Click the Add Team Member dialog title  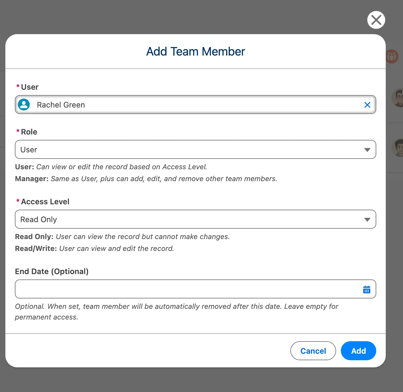click(x=195, y=51)
